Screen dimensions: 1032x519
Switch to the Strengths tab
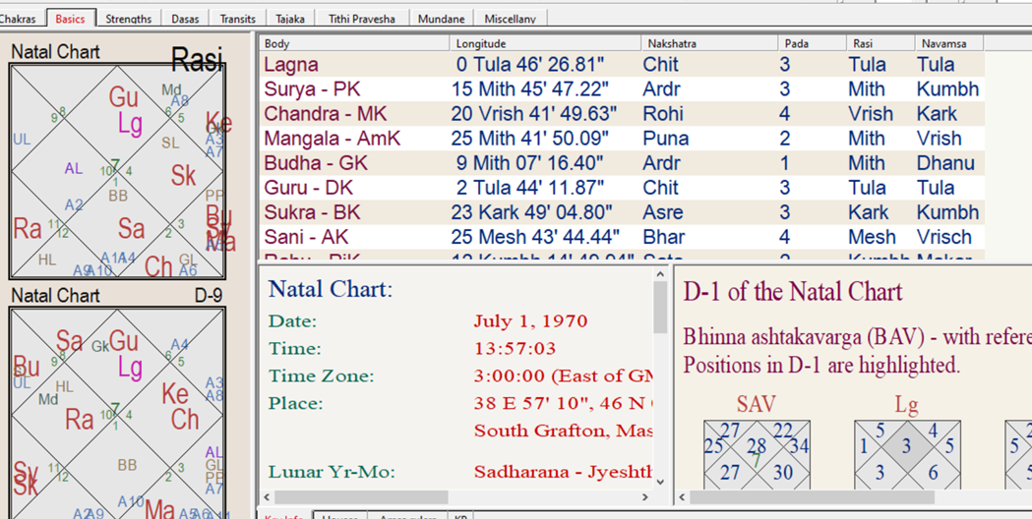pos(128,19)
